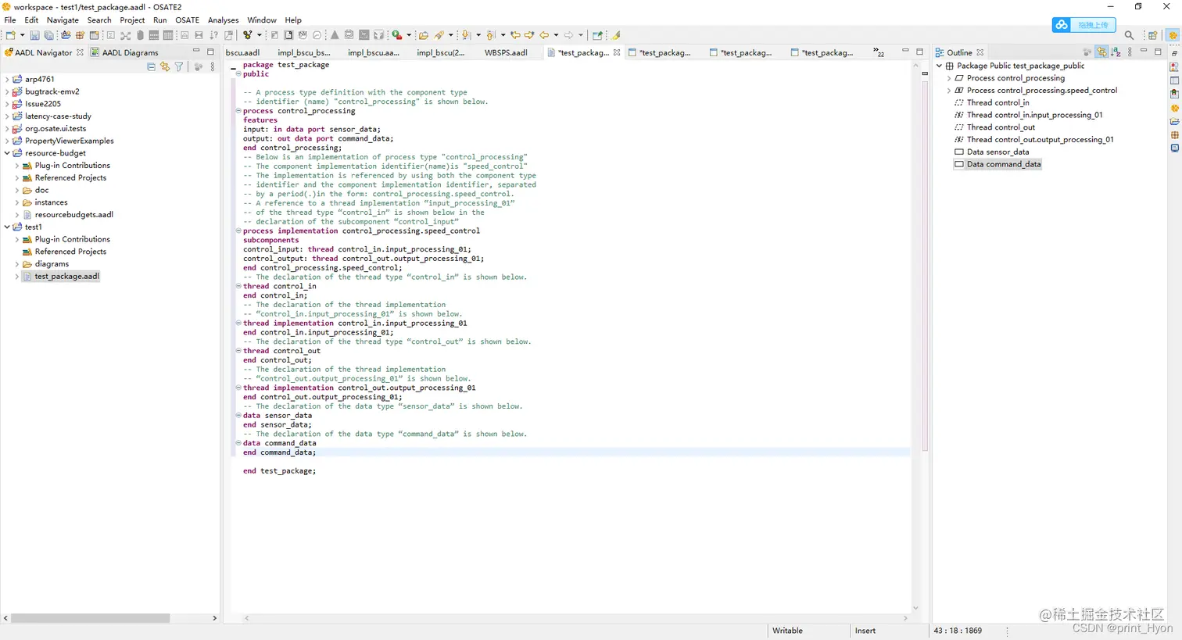Collapse Package Public test_package_public in Outline
The image size is (1182, 640).
pos(940,66)
